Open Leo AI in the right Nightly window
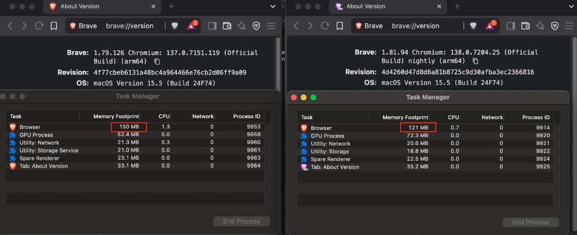The image size is (577, 235). 540,26
